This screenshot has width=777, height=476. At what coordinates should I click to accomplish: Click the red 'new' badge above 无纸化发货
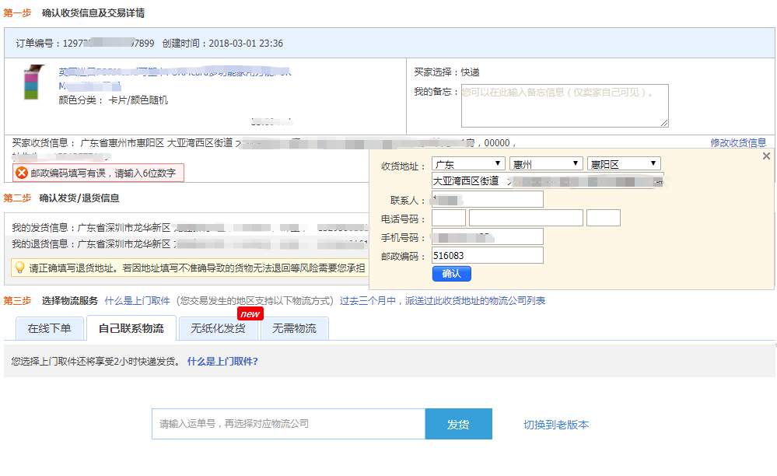click(x=250, y=313)
